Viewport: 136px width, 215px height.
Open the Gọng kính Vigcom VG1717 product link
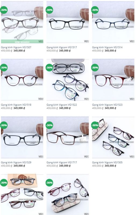pyautogui.click(x=62, y=162)
